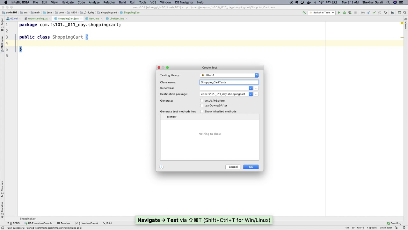Open the Refactor menu
Image resolution: width=408 pixels, height=230 pixels.
coord(109,2)
